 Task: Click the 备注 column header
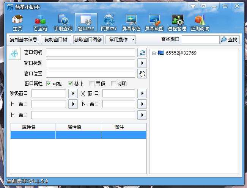point(124,127)
